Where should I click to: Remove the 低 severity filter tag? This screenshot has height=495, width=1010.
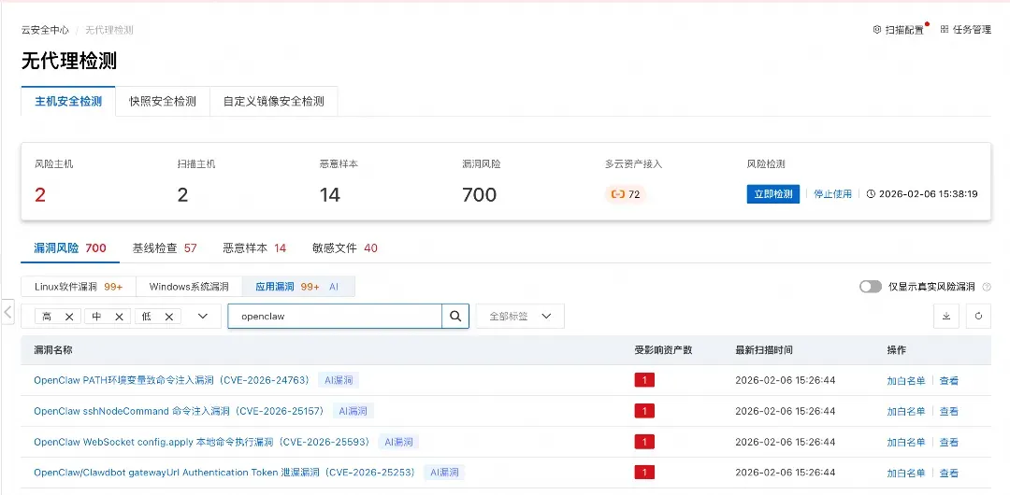coord(169,317)
